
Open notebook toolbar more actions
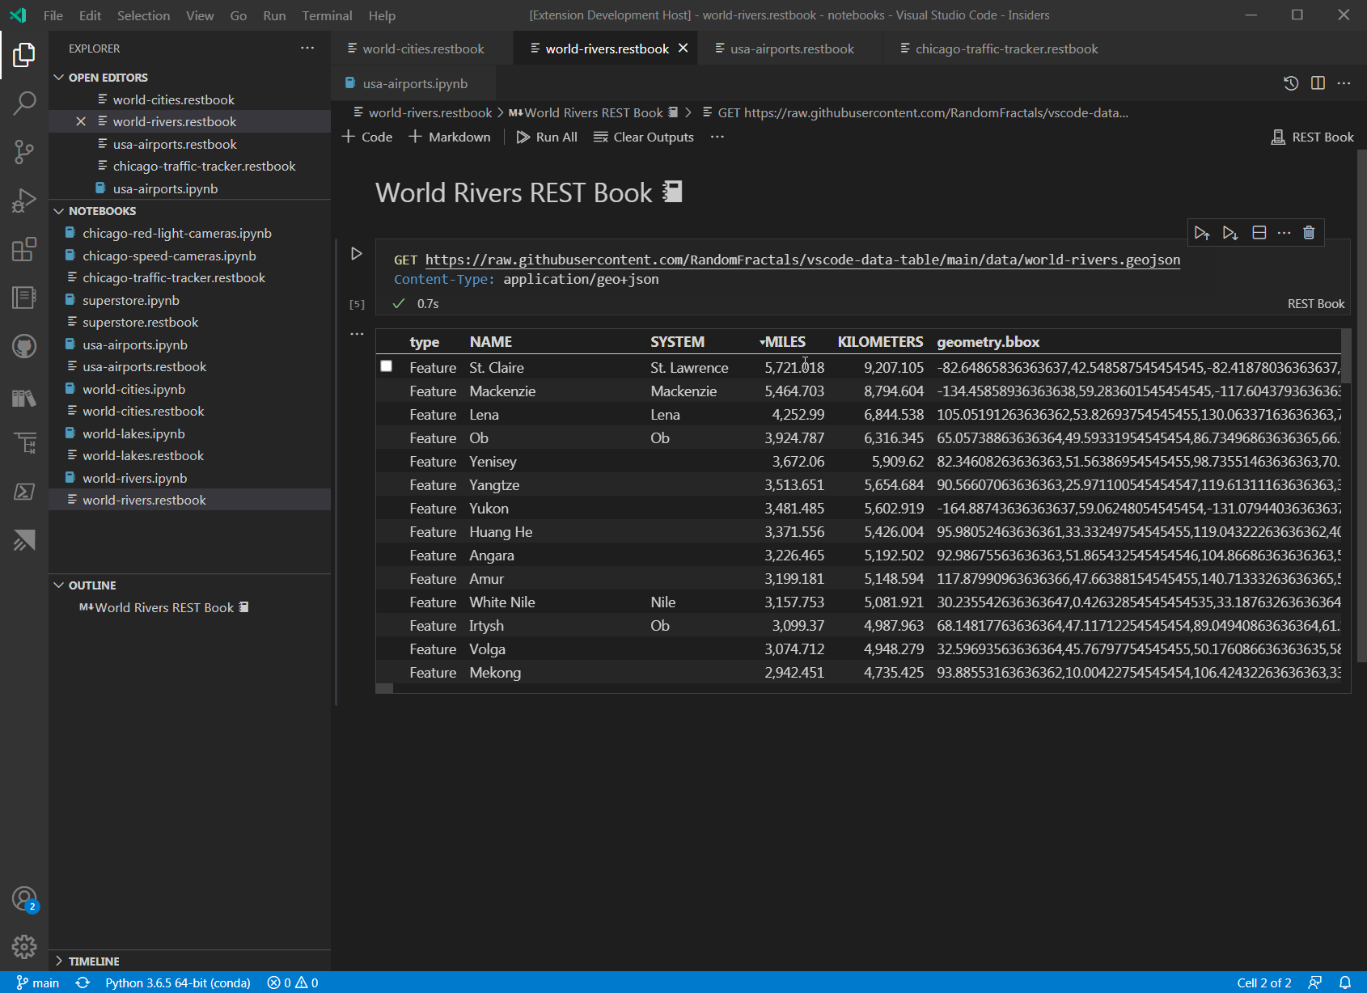[x=717, y=137]
